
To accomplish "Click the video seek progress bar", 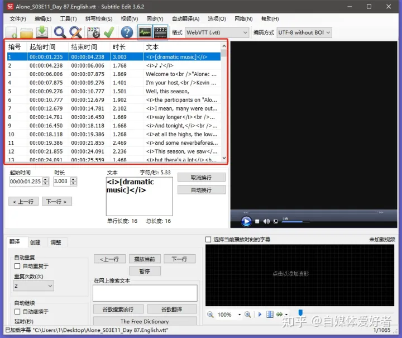I will (313, 212).
